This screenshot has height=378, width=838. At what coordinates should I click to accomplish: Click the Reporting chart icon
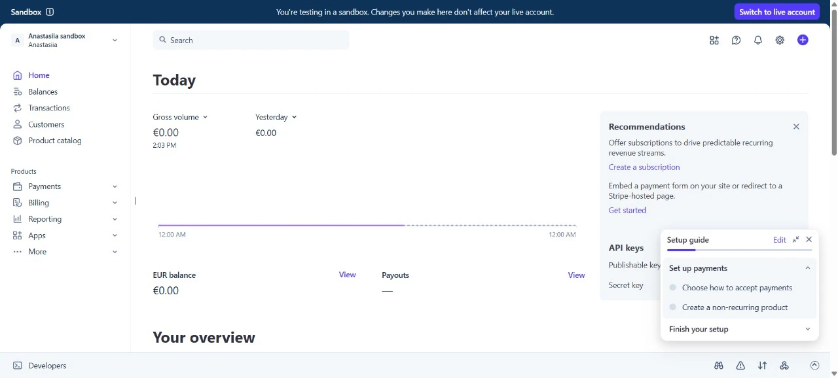tap(18, 219)
